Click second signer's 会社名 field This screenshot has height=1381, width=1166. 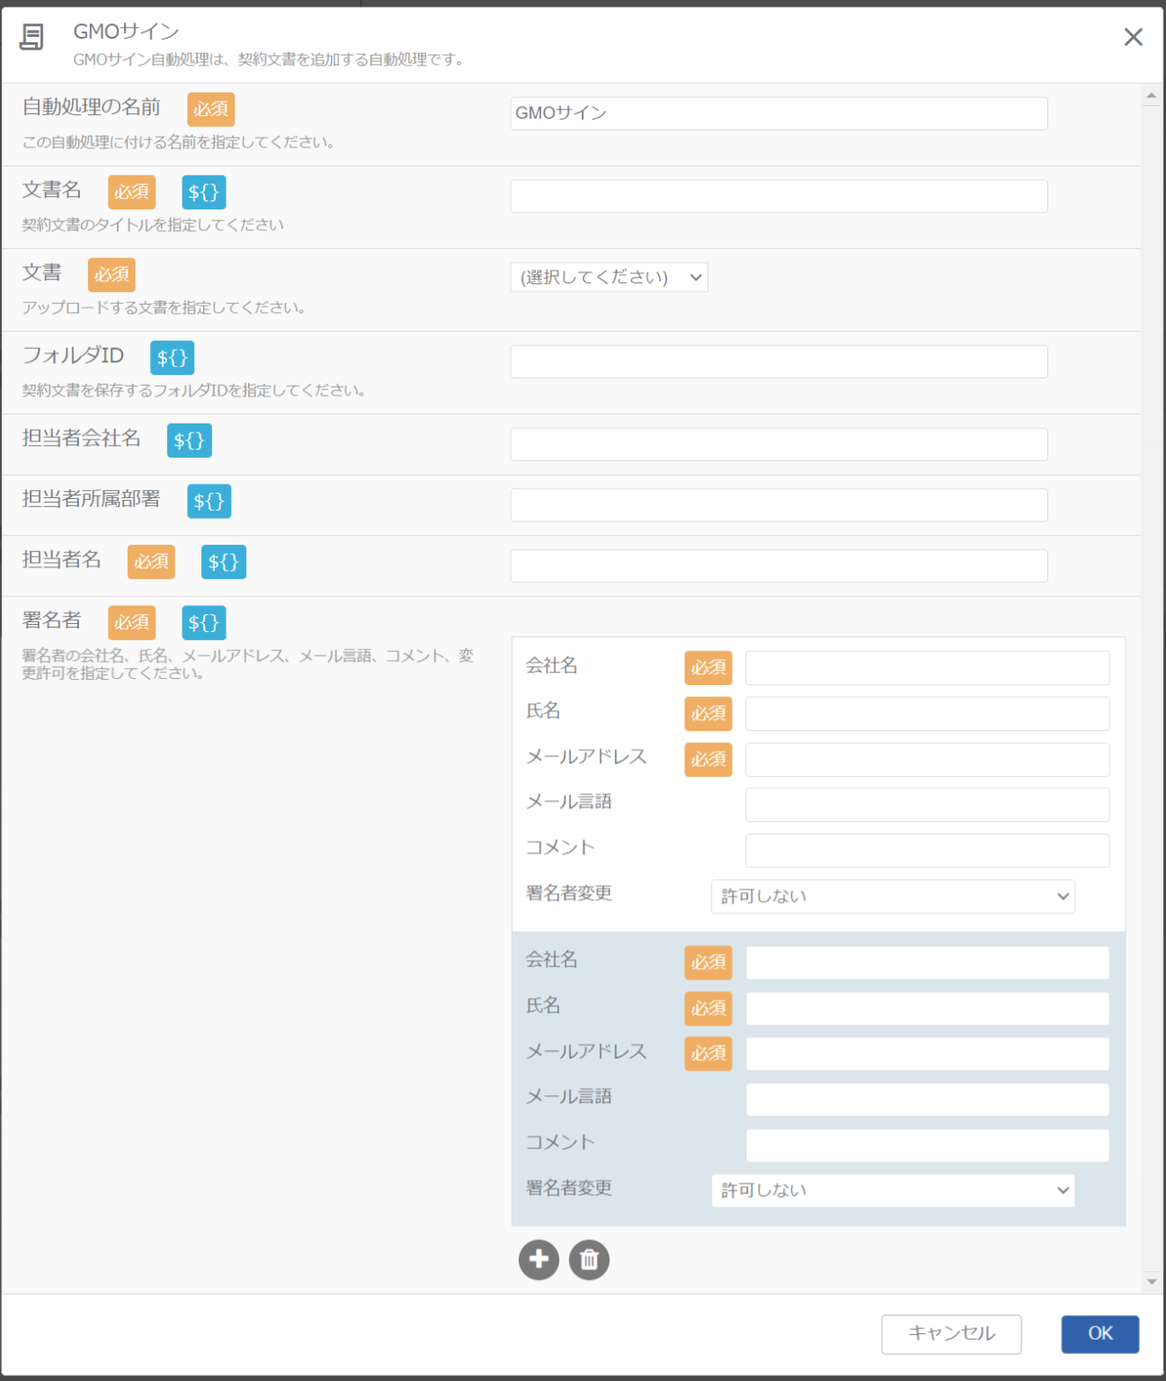[x=927, y=963]
